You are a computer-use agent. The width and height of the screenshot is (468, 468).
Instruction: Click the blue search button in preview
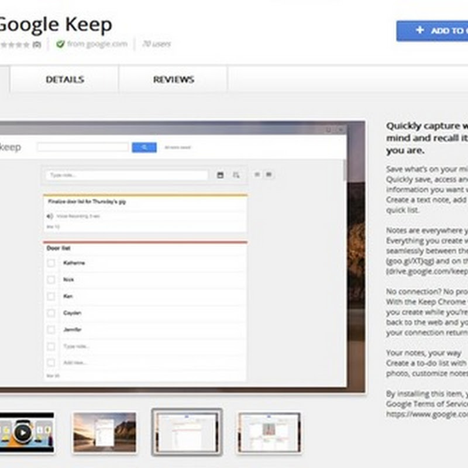[144, 147]
